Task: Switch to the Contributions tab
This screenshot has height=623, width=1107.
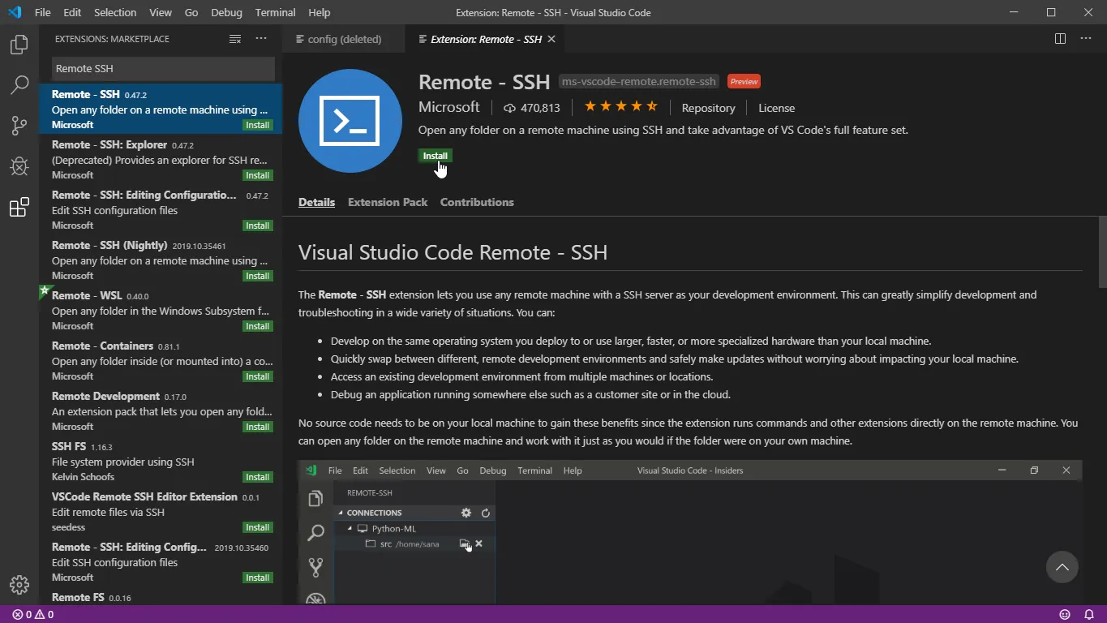Action: (477, 202)
